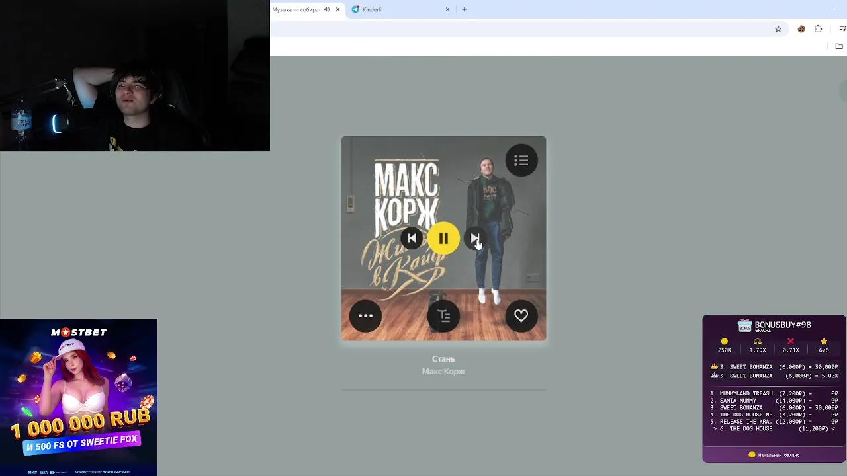The height and width of the screenshot is (476, 847).
Task: Select row 2 Santa Mummy
Action: pos(774,401)
